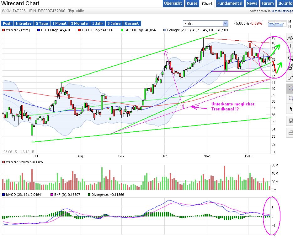Click the WKN: 747206 text
The width and height of the screenshot is (293, 239).
point(13,11)
